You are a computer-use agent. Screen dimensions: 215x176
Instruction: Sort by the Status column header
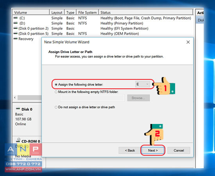146,13
